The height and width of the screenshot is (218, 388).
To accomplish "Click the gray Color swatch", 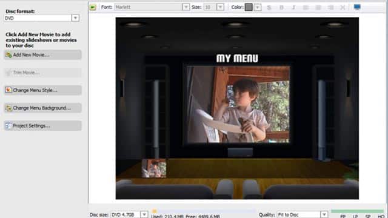I will coord(249,7).
